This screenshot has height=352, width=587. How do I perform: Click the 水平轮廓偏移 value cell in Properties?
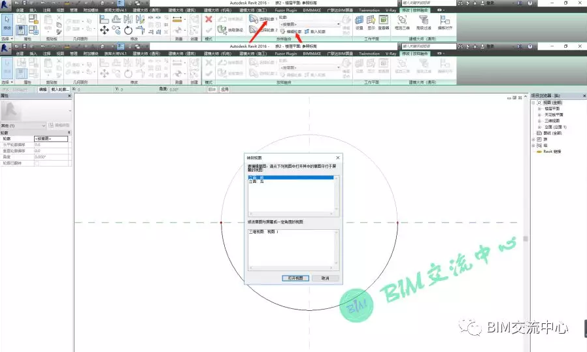(x=51, y=145)
